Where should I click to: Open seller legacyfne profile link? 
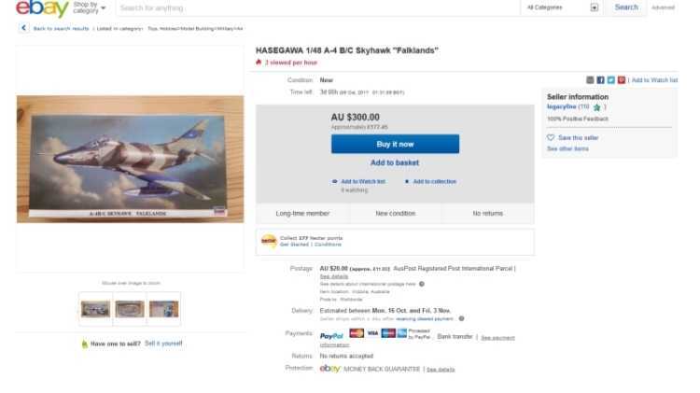click(x=562, y=106)
